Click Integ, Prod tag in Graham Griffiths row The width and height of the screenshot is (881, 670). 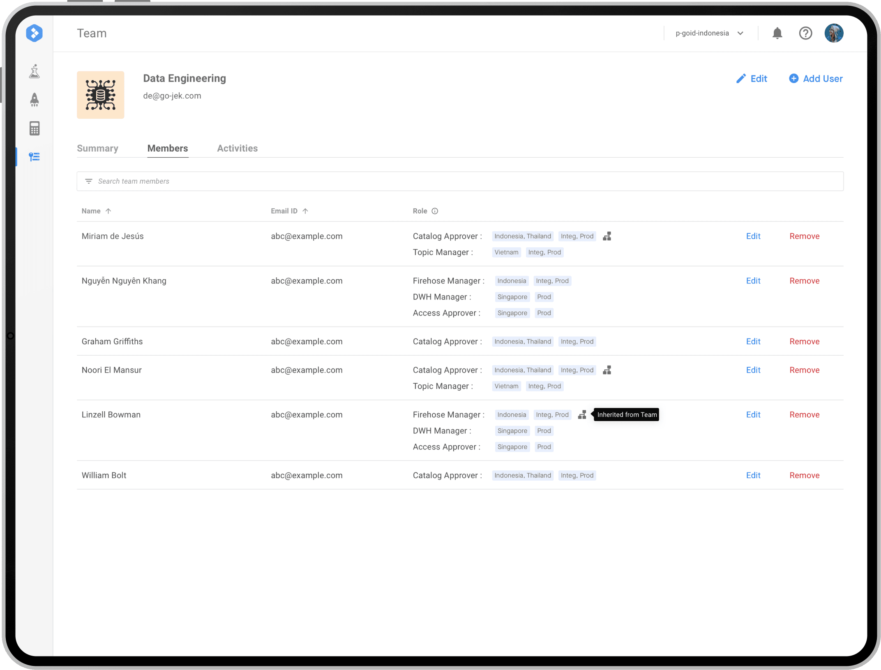point(577,342)
